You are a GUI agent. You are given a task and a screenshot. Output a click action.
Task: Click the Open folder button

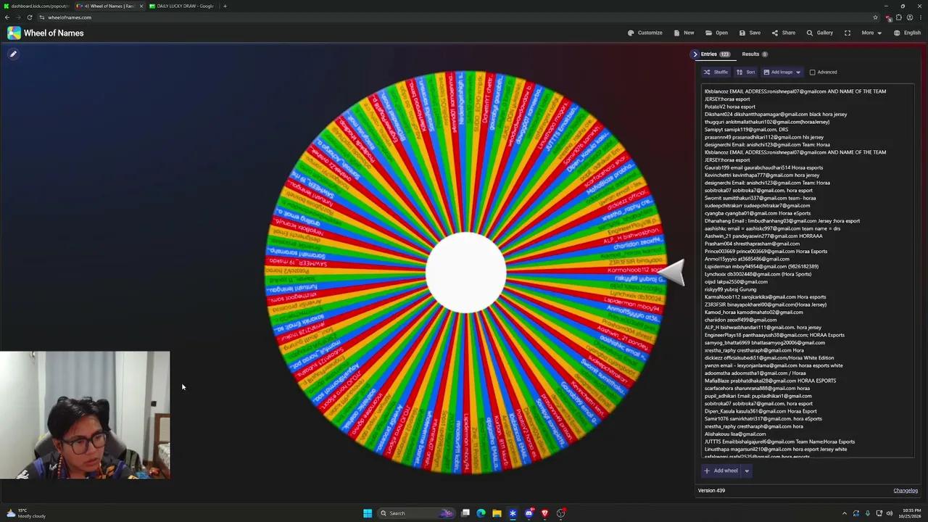pos(716,33)
